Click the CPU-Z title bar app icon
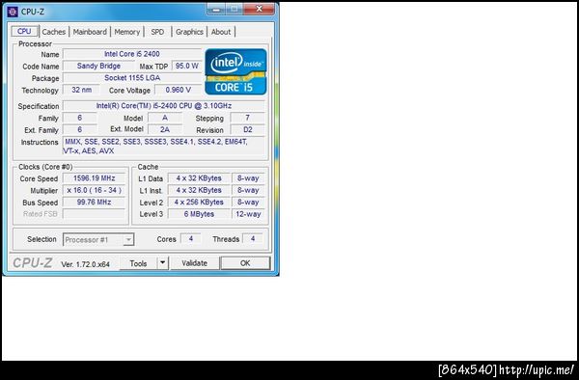579x380 pixels. (13, 12)
